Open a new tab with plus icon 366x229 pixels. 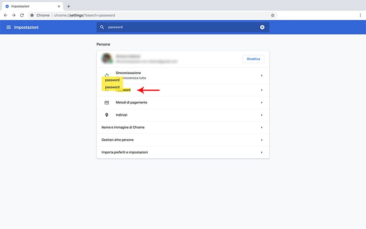coord(69,6)
